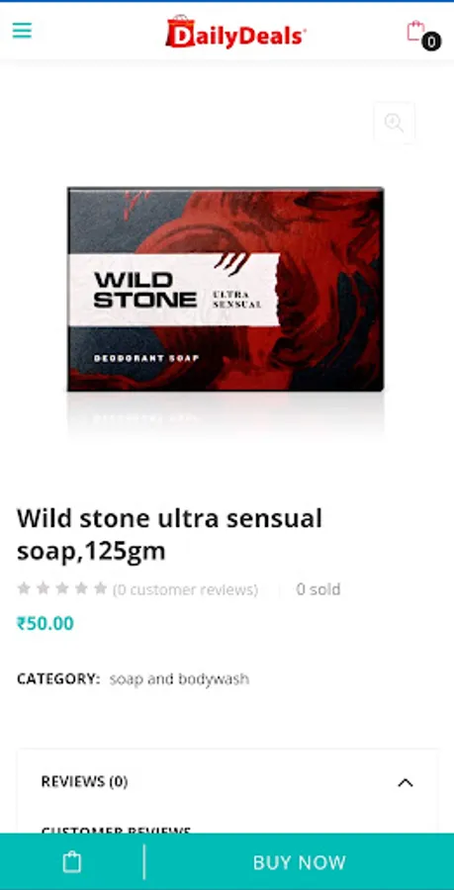This screenshot has width=454, height=890.
Task: Click the BUY NOW button
Action: [x=299, y=862]
